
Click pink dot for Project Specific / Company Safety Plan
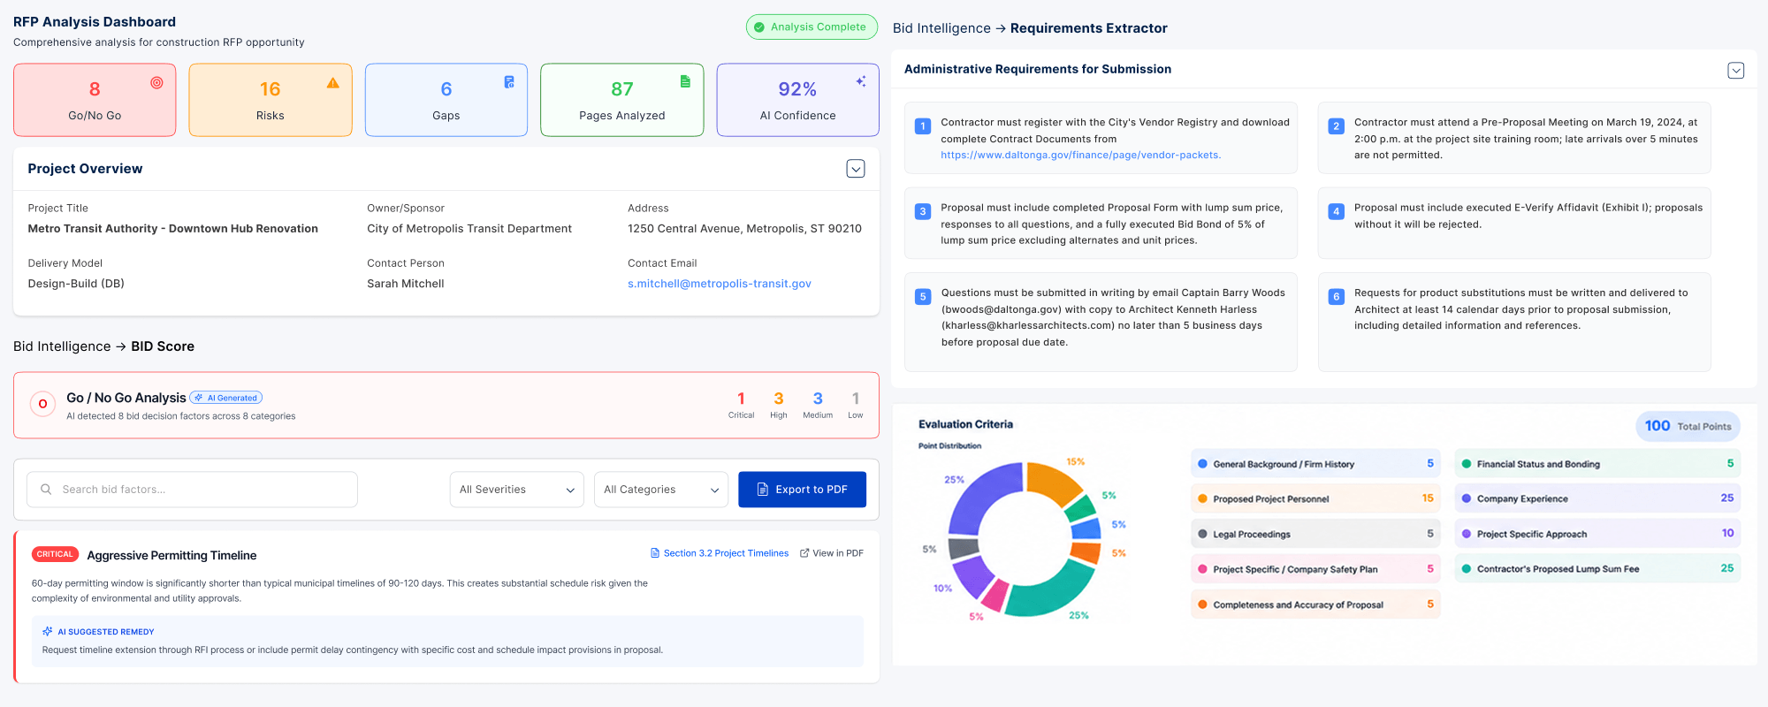tap(1202, 569)
